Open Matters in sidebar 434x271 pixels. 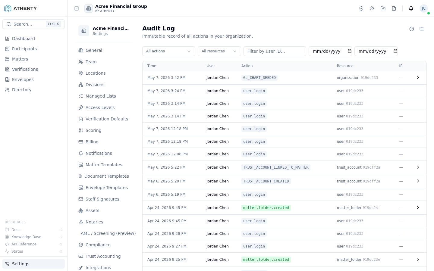click(33, 59)
